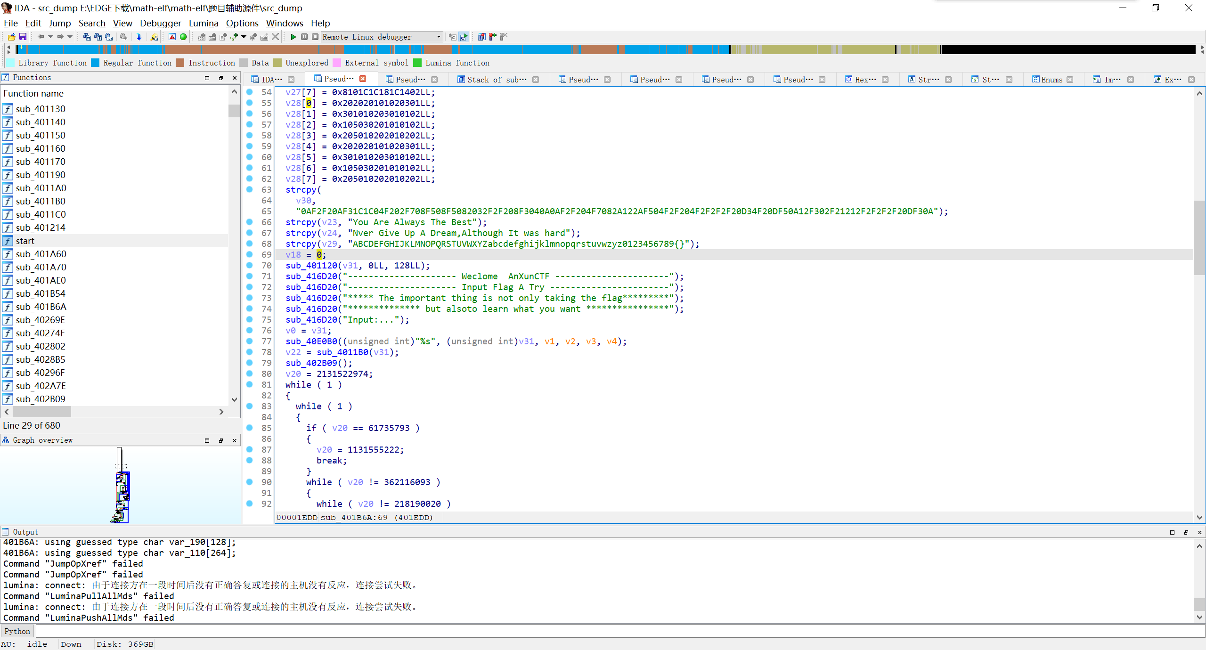1206x650 pixels.
Task: Click the Save database icon
Action: (x=23, y=37)
